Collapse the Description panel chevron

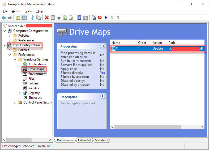coord(103,96)
